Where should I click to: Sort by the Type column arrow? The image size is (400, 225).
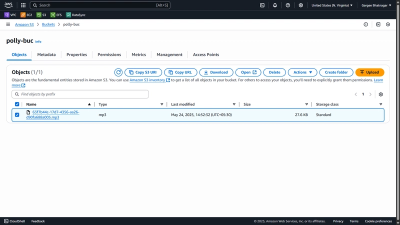pyautogui.click(x=161, y=104)
